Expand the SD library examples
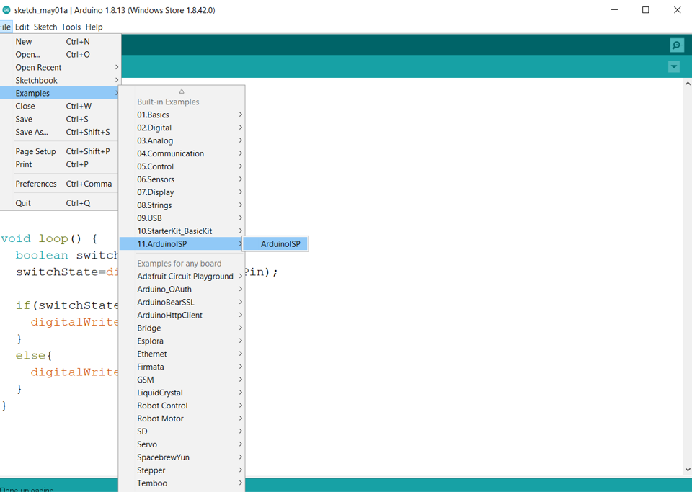692x492 pixels. [x=182, y=431]
